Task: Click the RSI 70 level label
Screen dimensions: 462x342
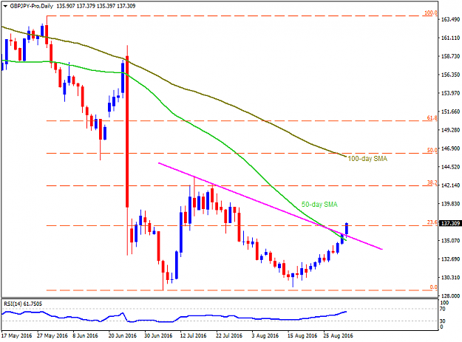Action: click(x=443, y=309)
